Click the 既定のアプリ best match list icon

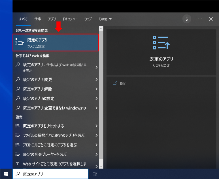pyautogui.click(x=20, y=42)
